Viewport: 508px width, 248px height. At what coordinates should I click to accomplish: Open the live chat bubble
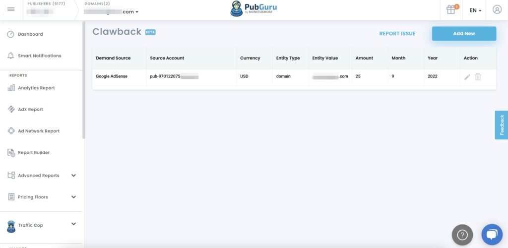pyautogui.click(x=492, y=235)
